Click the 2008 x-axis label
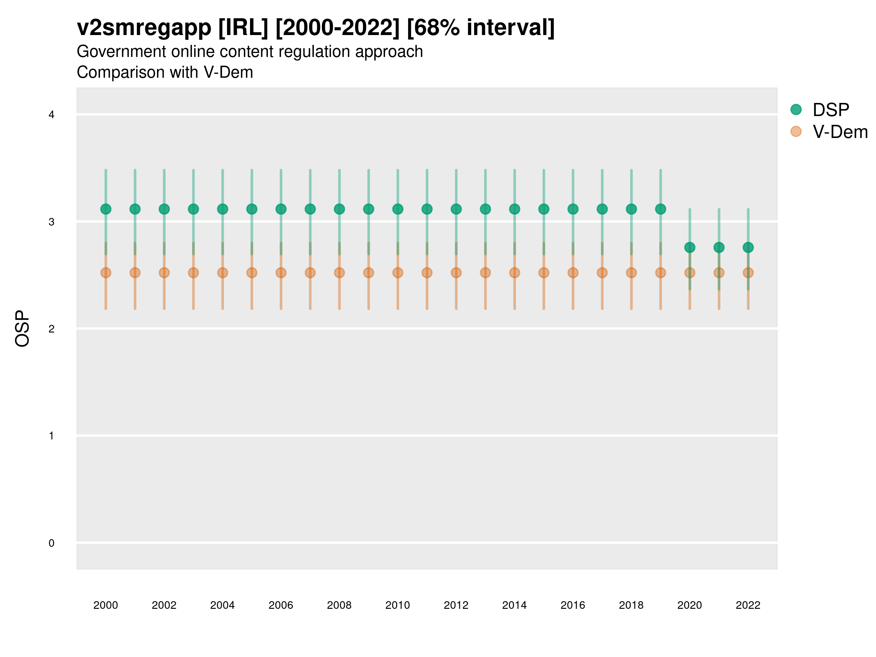 pyautogui.click(x=339, y=605)
